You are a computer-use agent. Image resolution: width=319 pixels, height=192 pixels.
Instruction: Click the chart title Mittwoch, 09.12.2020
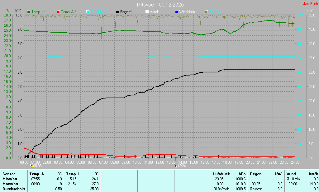click(160, 5)
